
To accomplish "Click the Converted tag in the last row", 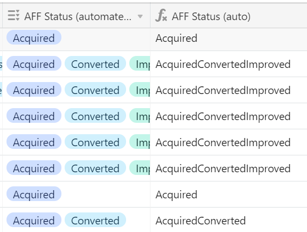I will tap(95, 220).
